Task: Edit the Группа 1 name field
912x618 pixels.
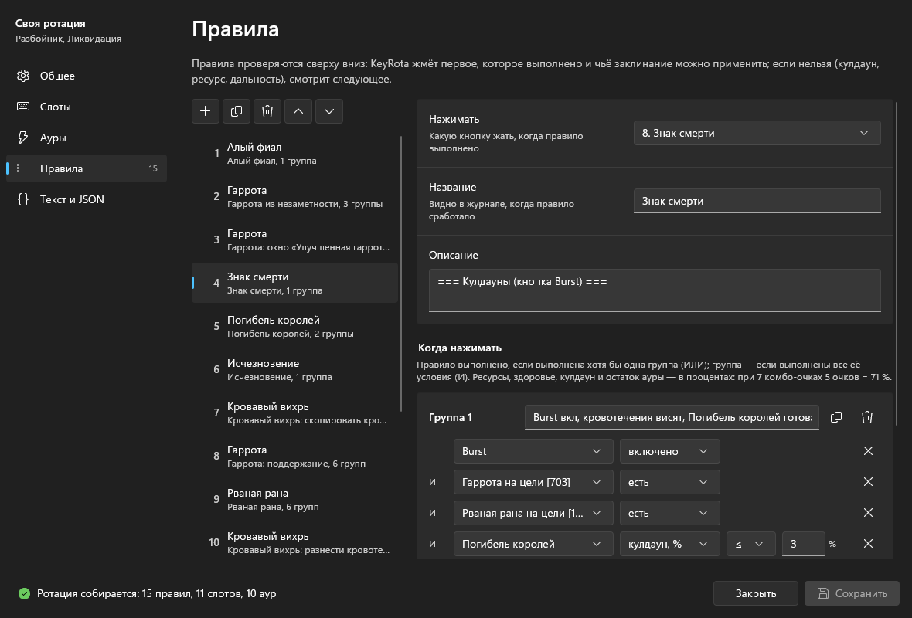Action: pyautogui.click(x=672, y=417)
